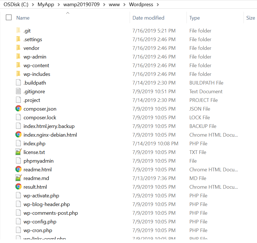The width and height of the screenshot is (257, 243).
Task: Click the .git folder icon
Action: (x=18, y=31)
